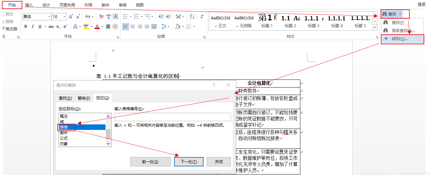Apply strikethrough formatting
Screen dimensions: 433x179
[51, 26]
